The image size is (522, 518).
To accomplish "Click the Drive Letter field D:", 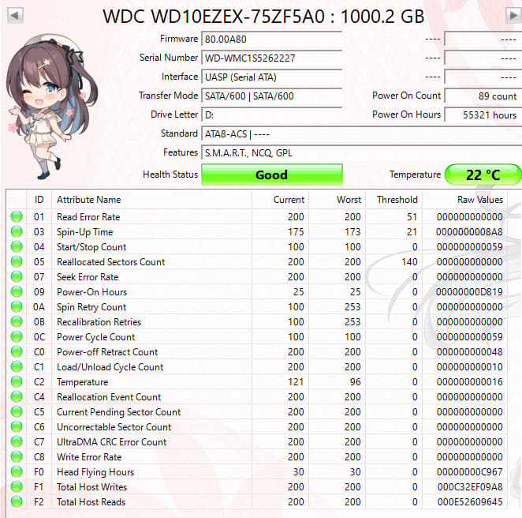I will pyautogui.click(x=272, y=115).
